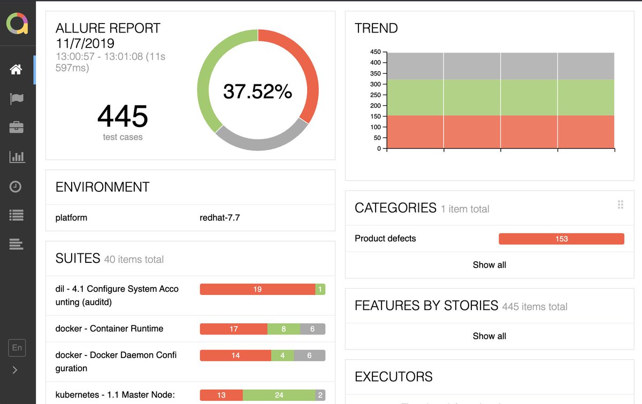642x404 pixels.
Task: Open Behaviors via the list icon
Action: (x=16, y=215)
